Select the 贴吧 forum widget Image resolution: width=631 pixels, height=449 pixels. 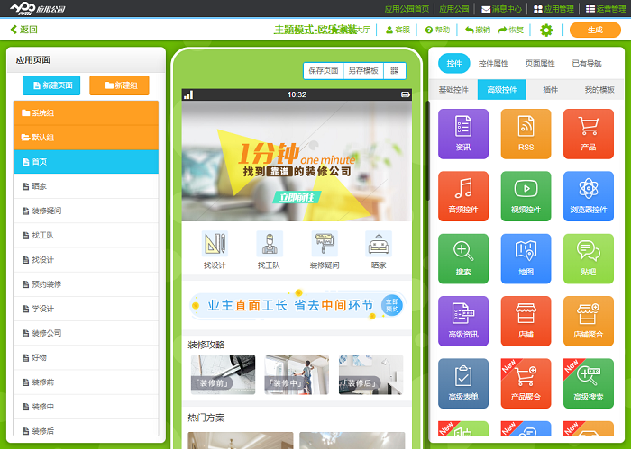click(588, 258)
